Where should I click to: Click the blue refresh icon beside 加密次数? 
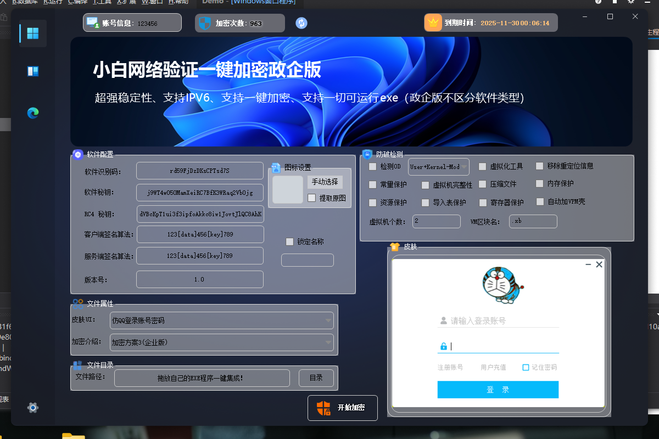(301, 23)
